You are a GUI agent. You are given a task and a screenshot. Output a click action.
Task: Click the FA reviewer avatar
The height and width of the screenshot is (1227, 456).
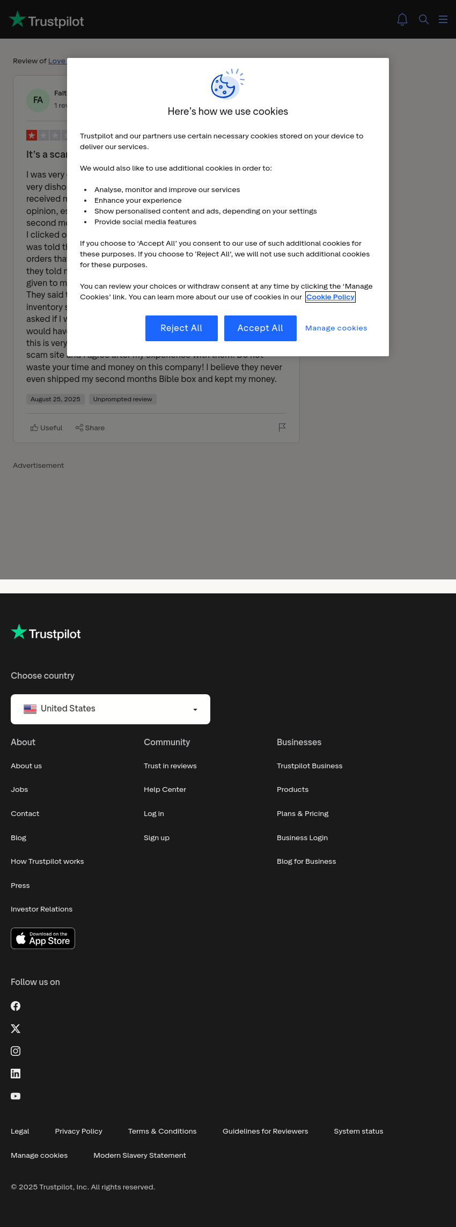[x=38, y=100]
